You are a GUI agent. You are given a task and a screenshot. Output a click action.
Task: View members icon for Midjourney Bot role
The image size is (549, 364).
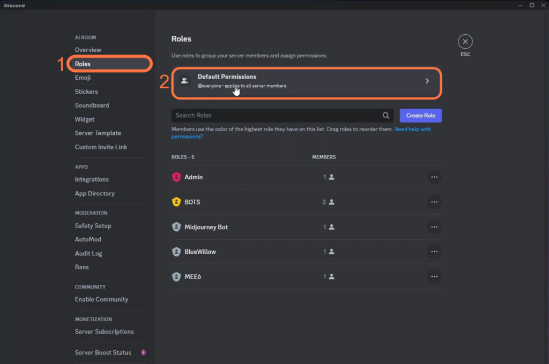331,227
